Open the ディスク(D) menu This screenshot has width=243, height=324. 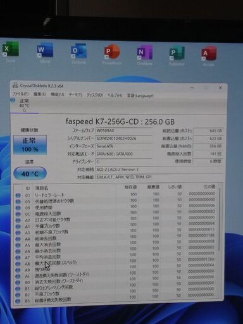pyautogui.click(x=95, y=95)
